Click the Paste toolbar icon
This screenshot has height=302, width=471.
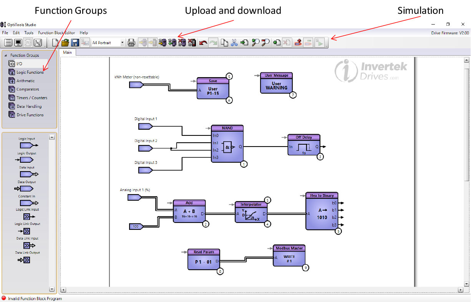(244, 43)
